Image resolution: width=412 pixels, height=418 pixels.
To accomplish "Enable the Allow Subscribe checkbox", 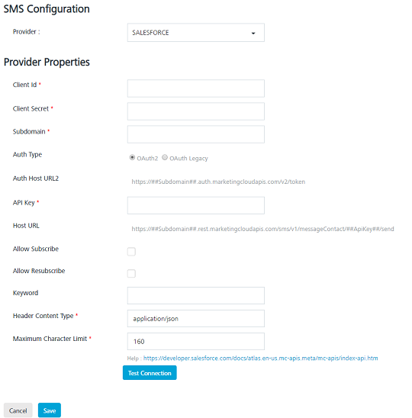I will (131, 252).
